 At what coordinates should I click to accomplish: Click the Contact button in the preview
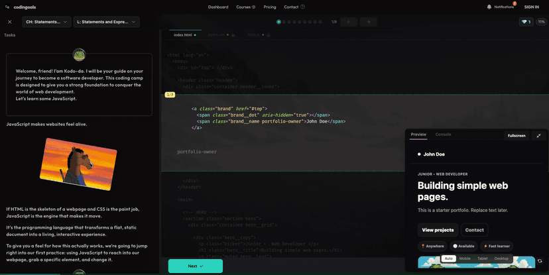pyautogui.click(x=475, y=230)
